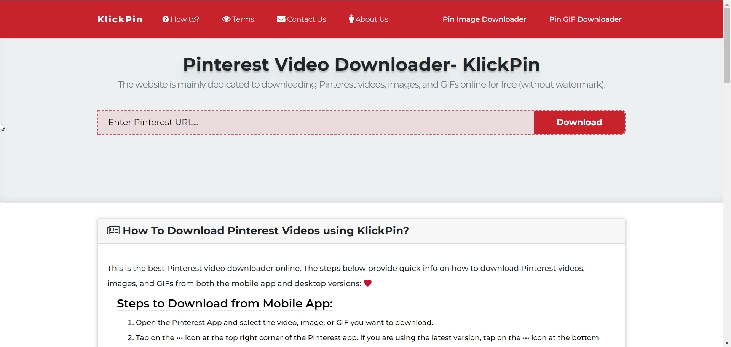Click the scrollbar up arrow

[x=727, y=4]
